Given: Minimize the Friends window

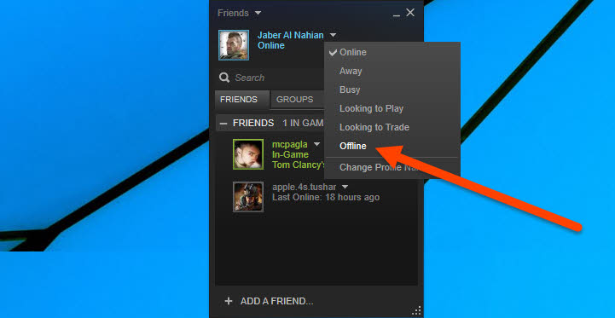Looking at the screenshot, I should pos(397,15).
